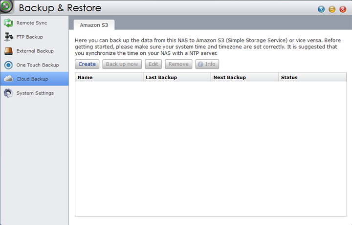Select the External Backup drive icon

tap(8, 51)
